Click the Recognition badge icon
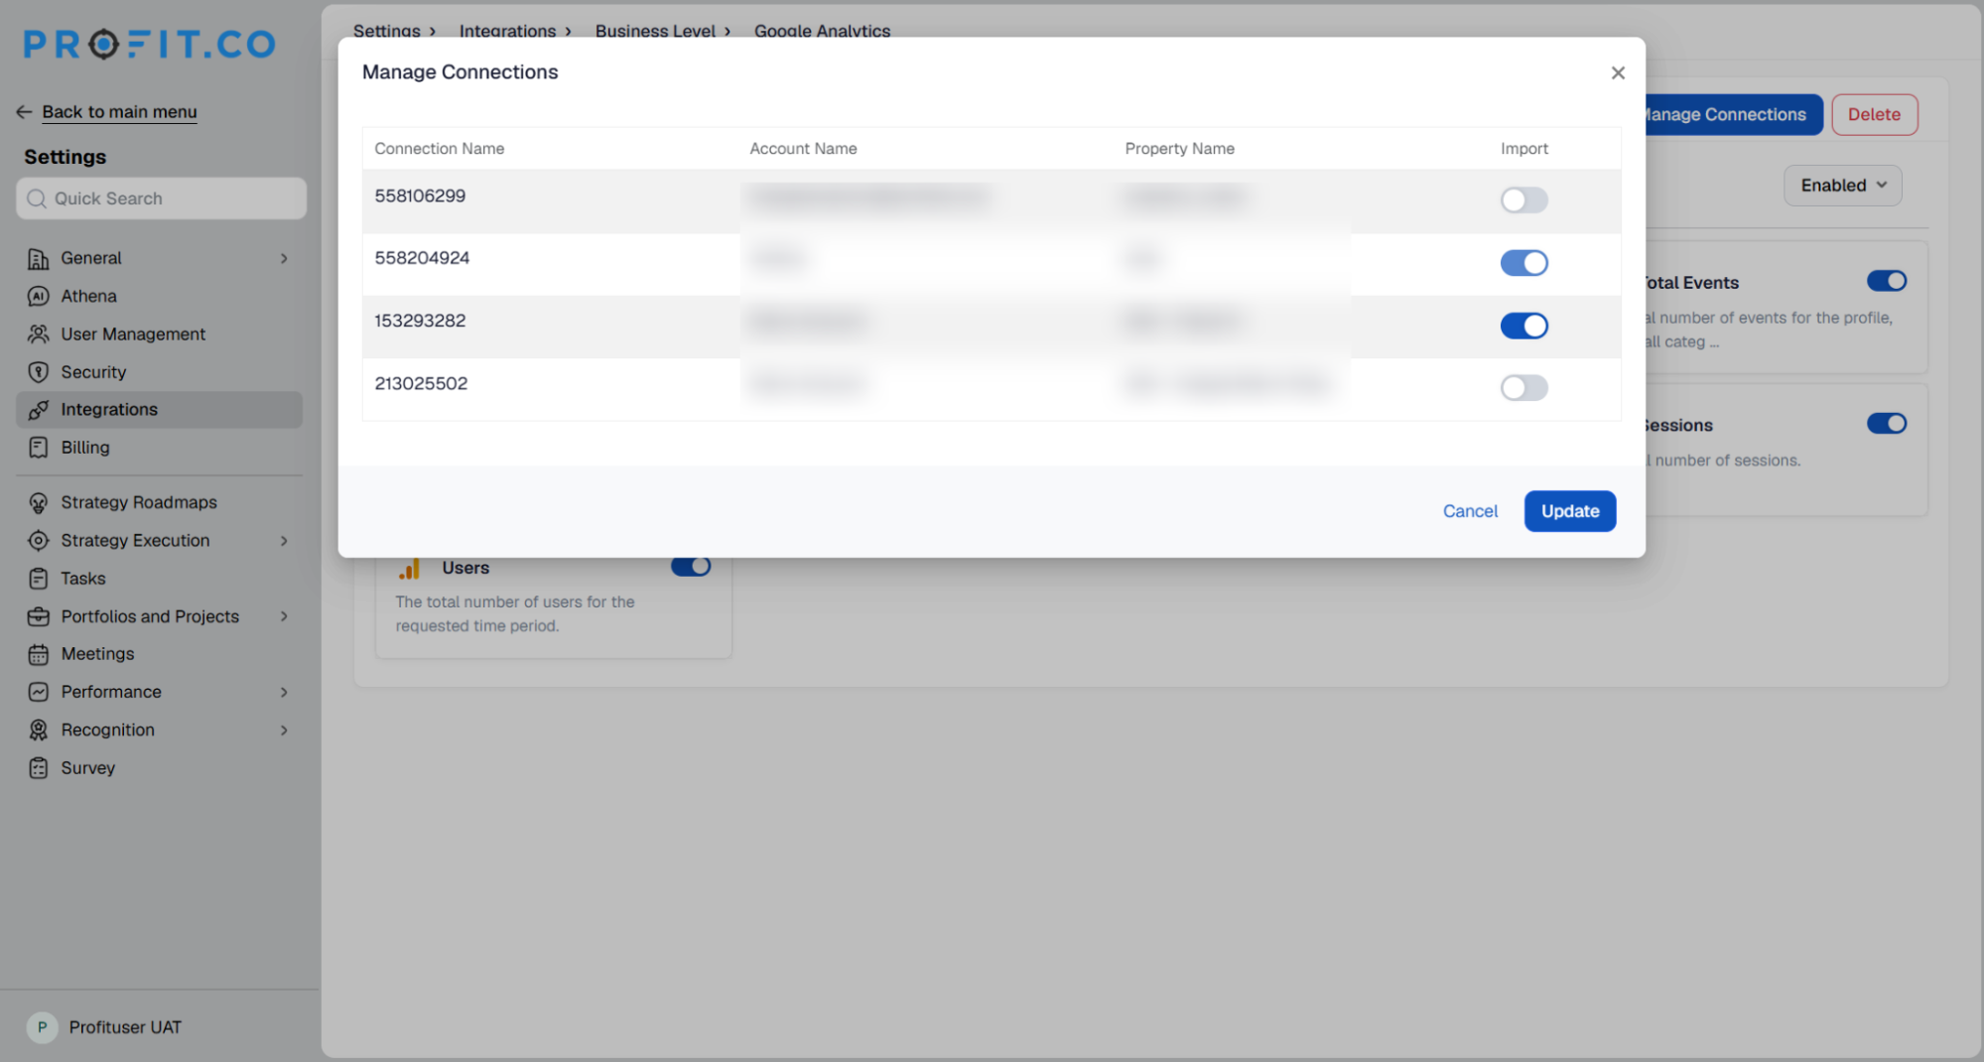The width and height of the screenshot is (1984, 1062). coord(38,730)
